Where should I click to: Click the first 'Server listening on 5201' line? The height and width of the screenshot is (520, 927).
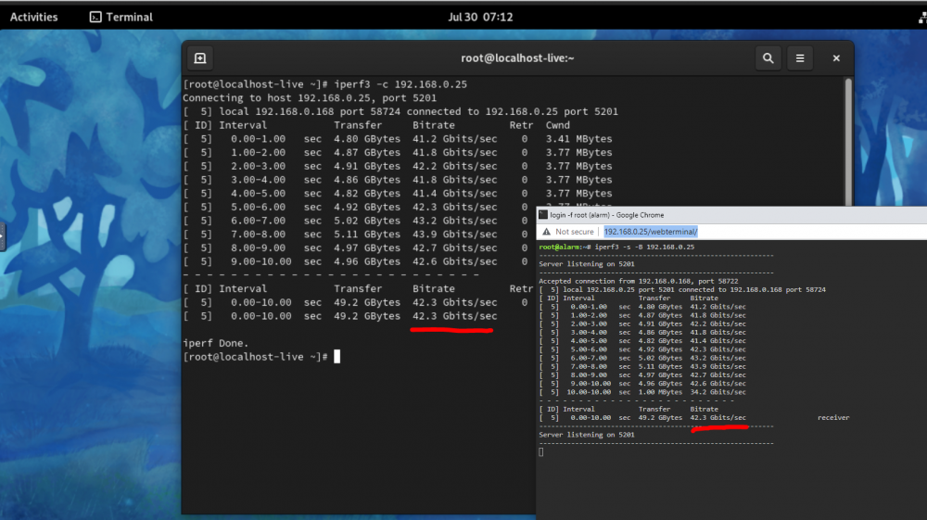[587, 264]
